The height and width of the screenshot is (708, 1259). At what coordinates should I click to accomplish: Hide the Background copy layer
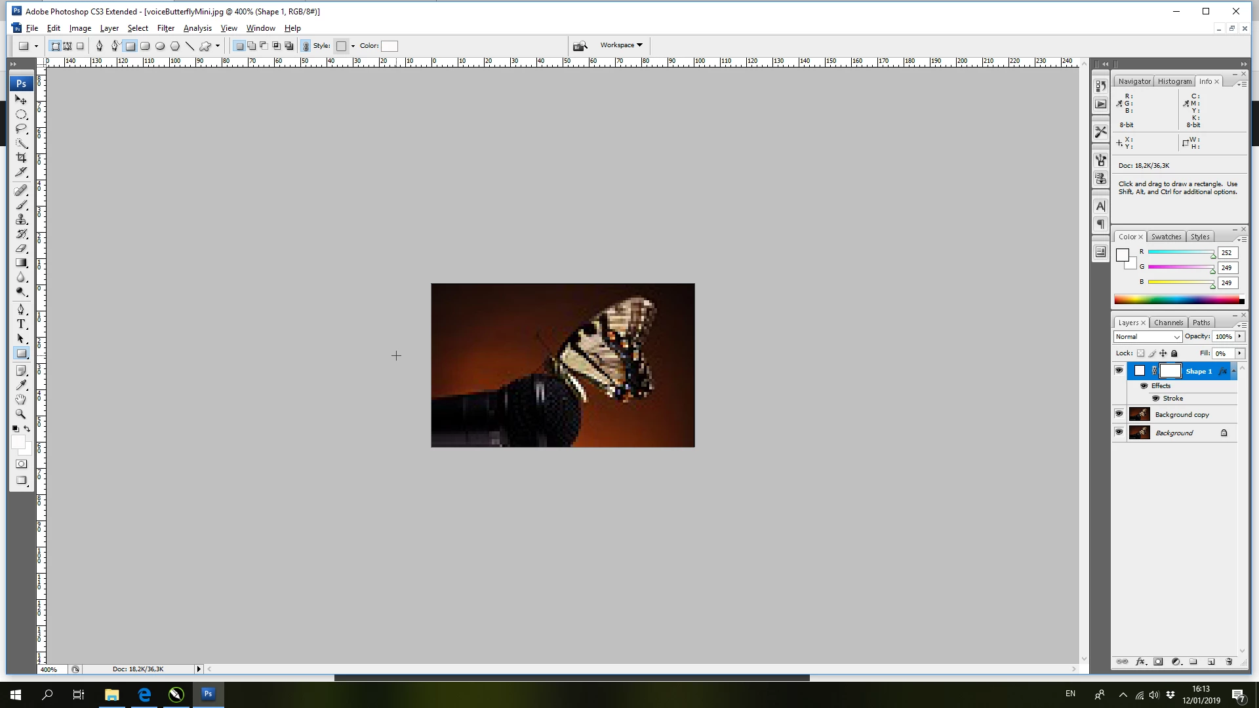[1119, 414]
